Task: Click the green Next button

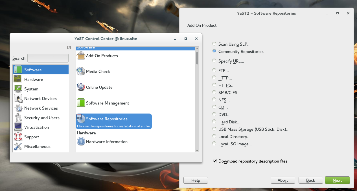Action: pos(337,180)
